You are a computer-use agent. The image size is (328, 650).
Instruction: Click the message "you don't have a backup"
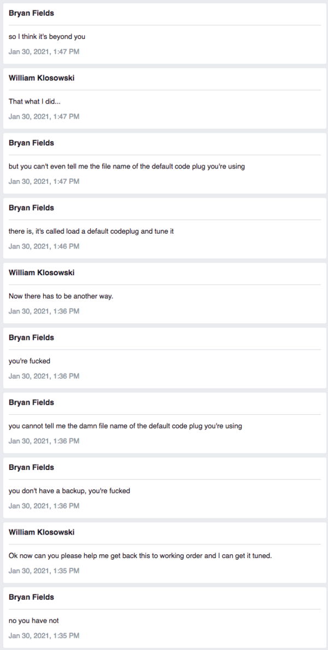[x=69, y=491]
